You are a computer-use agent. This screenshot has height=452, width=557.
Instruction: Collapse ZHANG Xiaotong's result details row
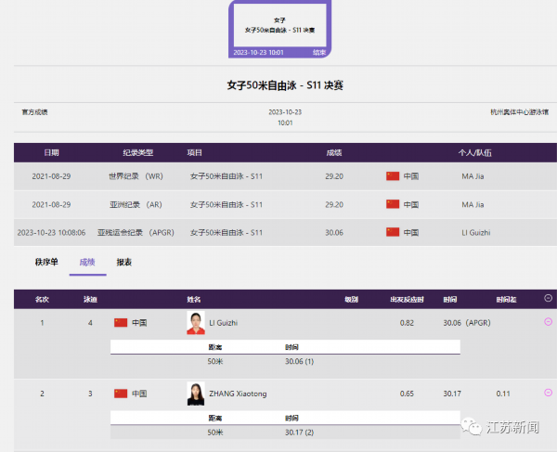tap(548, 394)
